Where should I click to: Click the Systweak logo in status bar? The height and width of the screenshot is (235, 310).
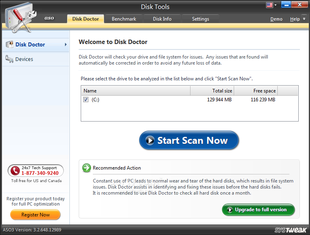[x=291, y=230]
